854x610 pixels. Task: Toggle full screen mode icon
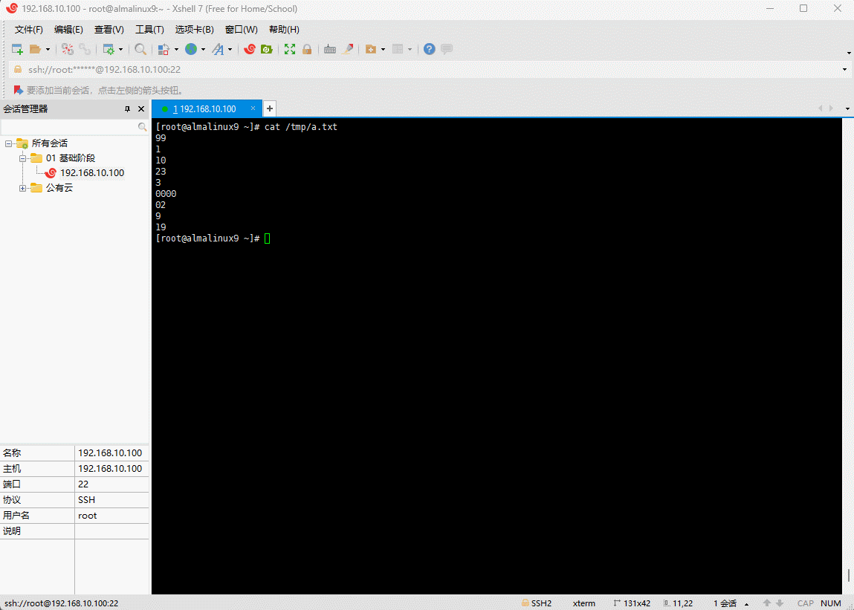coord(290,49)
